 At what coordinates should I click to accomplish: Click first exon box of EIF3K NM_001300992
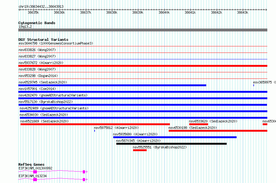pyautogui.click(x=35, y=172)
